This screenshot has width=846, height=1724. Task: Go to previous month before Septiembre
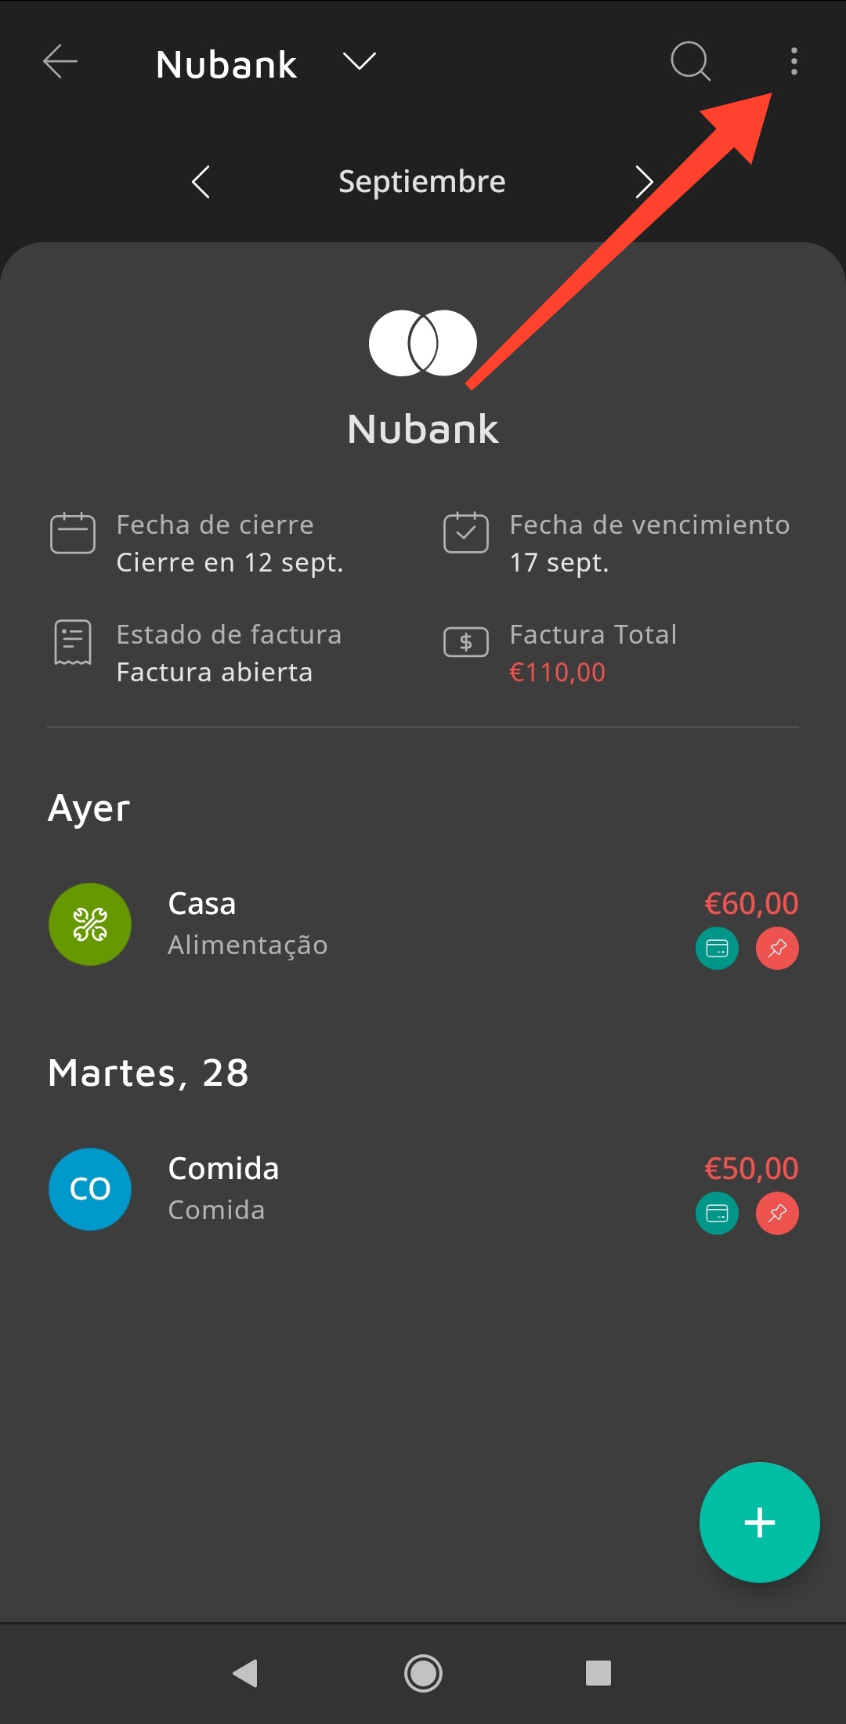click(201, 182)
